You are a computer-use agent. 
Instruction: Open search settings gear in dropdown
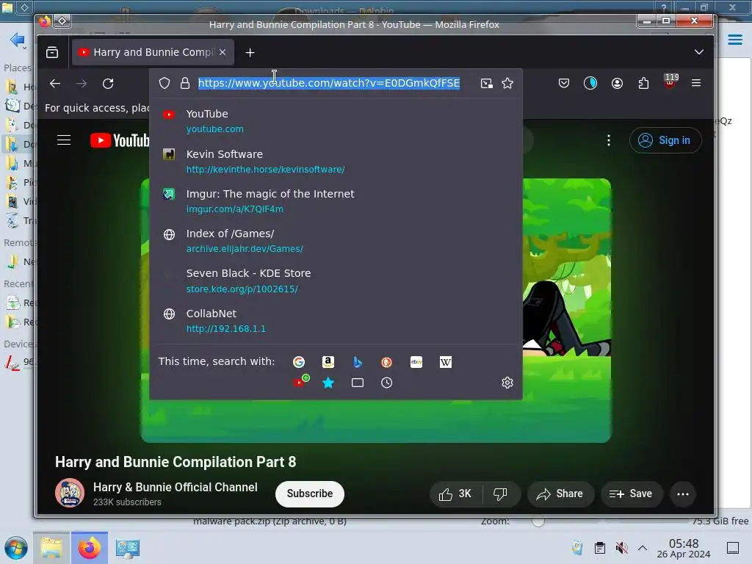(x=507, y=383)
